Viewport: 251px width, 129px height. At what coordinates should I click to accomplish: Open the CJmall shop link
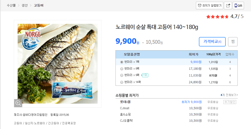click(125, 108)
